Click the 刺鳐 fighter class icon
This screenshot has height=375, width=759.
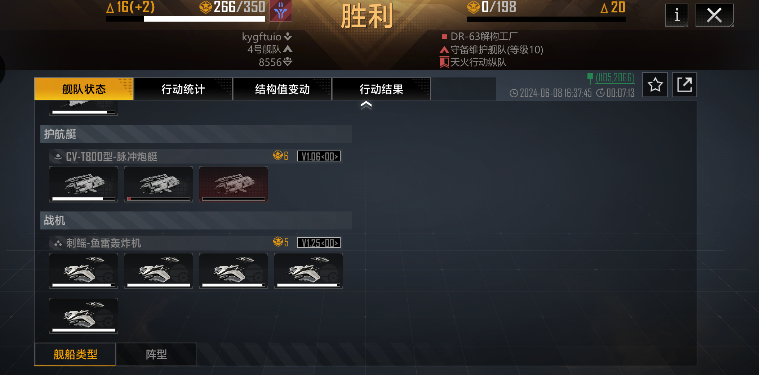58,243
